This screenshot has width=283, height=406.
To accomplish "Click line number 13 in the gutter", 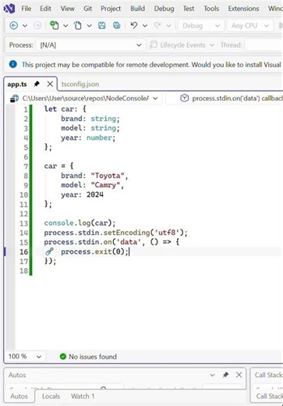I will [24, 223].
